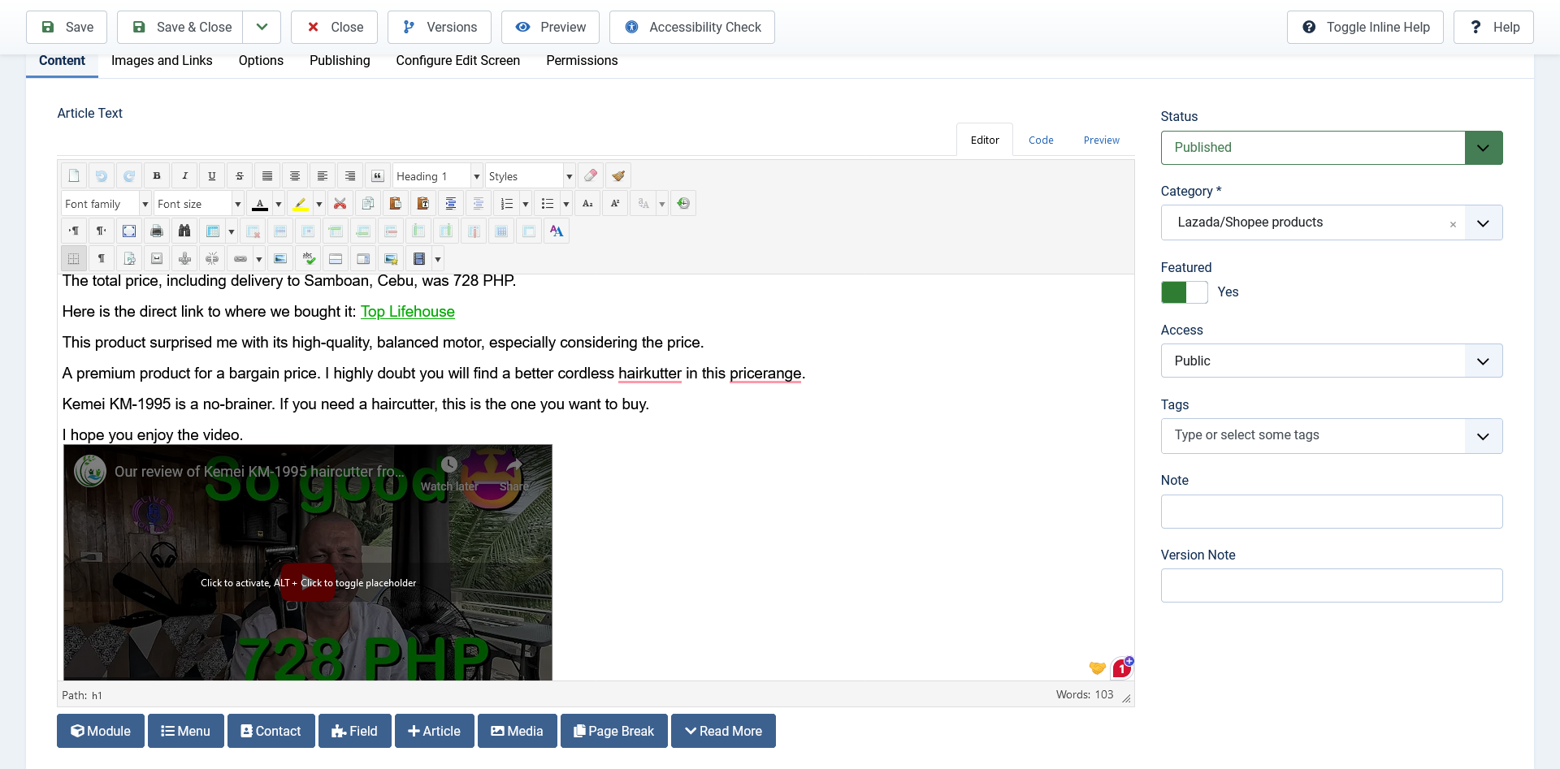Expand the Category dropdown
The width and height of the screenshot is (1560, 769).
click(1483, 222)
